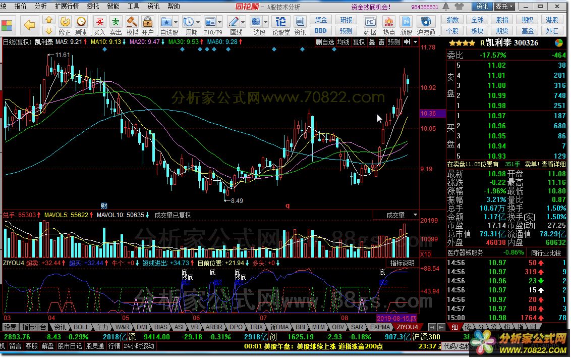Click the 同行业比较 link
Image resolution: width=571 pixels, height=358 pixels.
(x=546, y=252)
